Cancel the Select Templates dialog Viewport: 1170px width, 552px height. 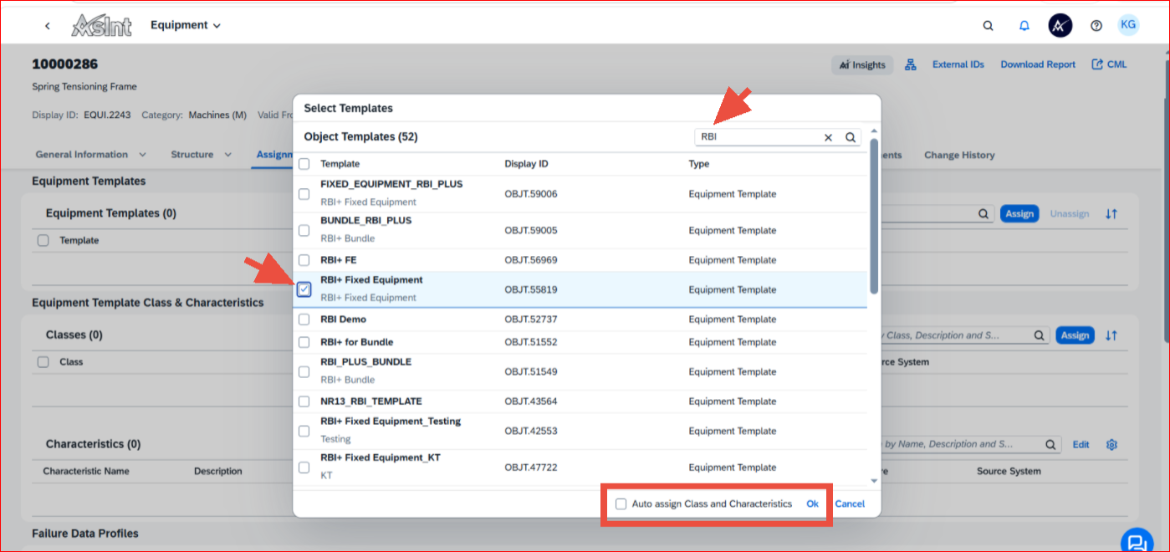pos(850,504)
